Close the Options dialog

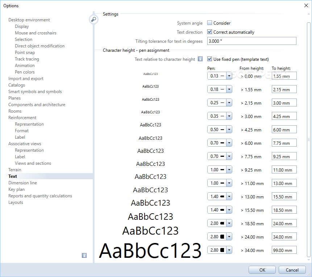point(306,5)
